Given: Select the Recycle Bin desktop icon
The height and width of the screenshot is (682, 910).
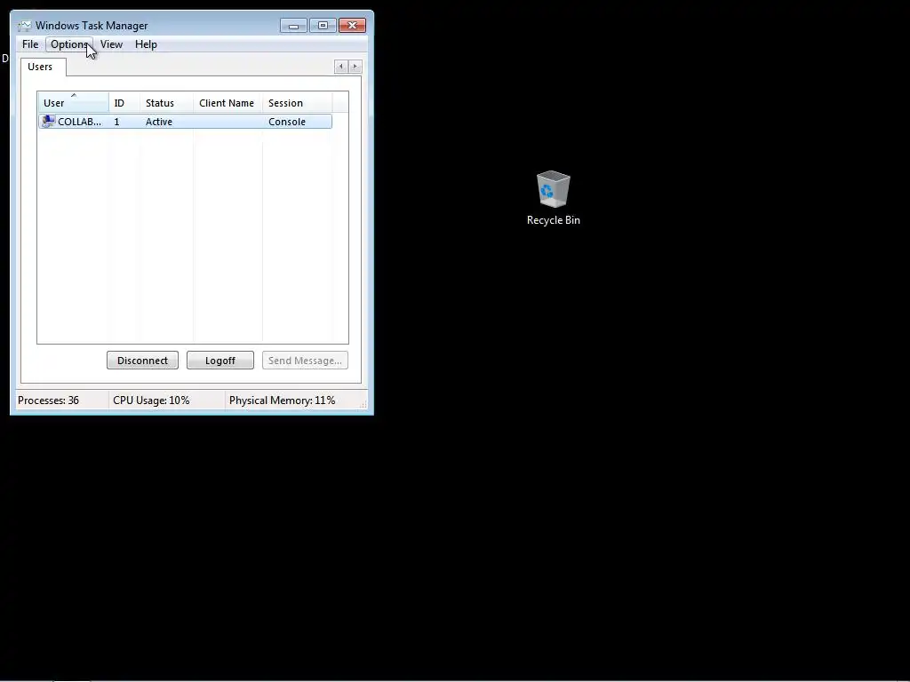Looking at the screenshot, I should click(x=553, y=188).
